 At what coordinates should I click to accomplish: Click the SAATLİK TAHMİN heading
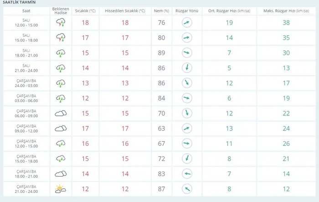tap(19, 2)
